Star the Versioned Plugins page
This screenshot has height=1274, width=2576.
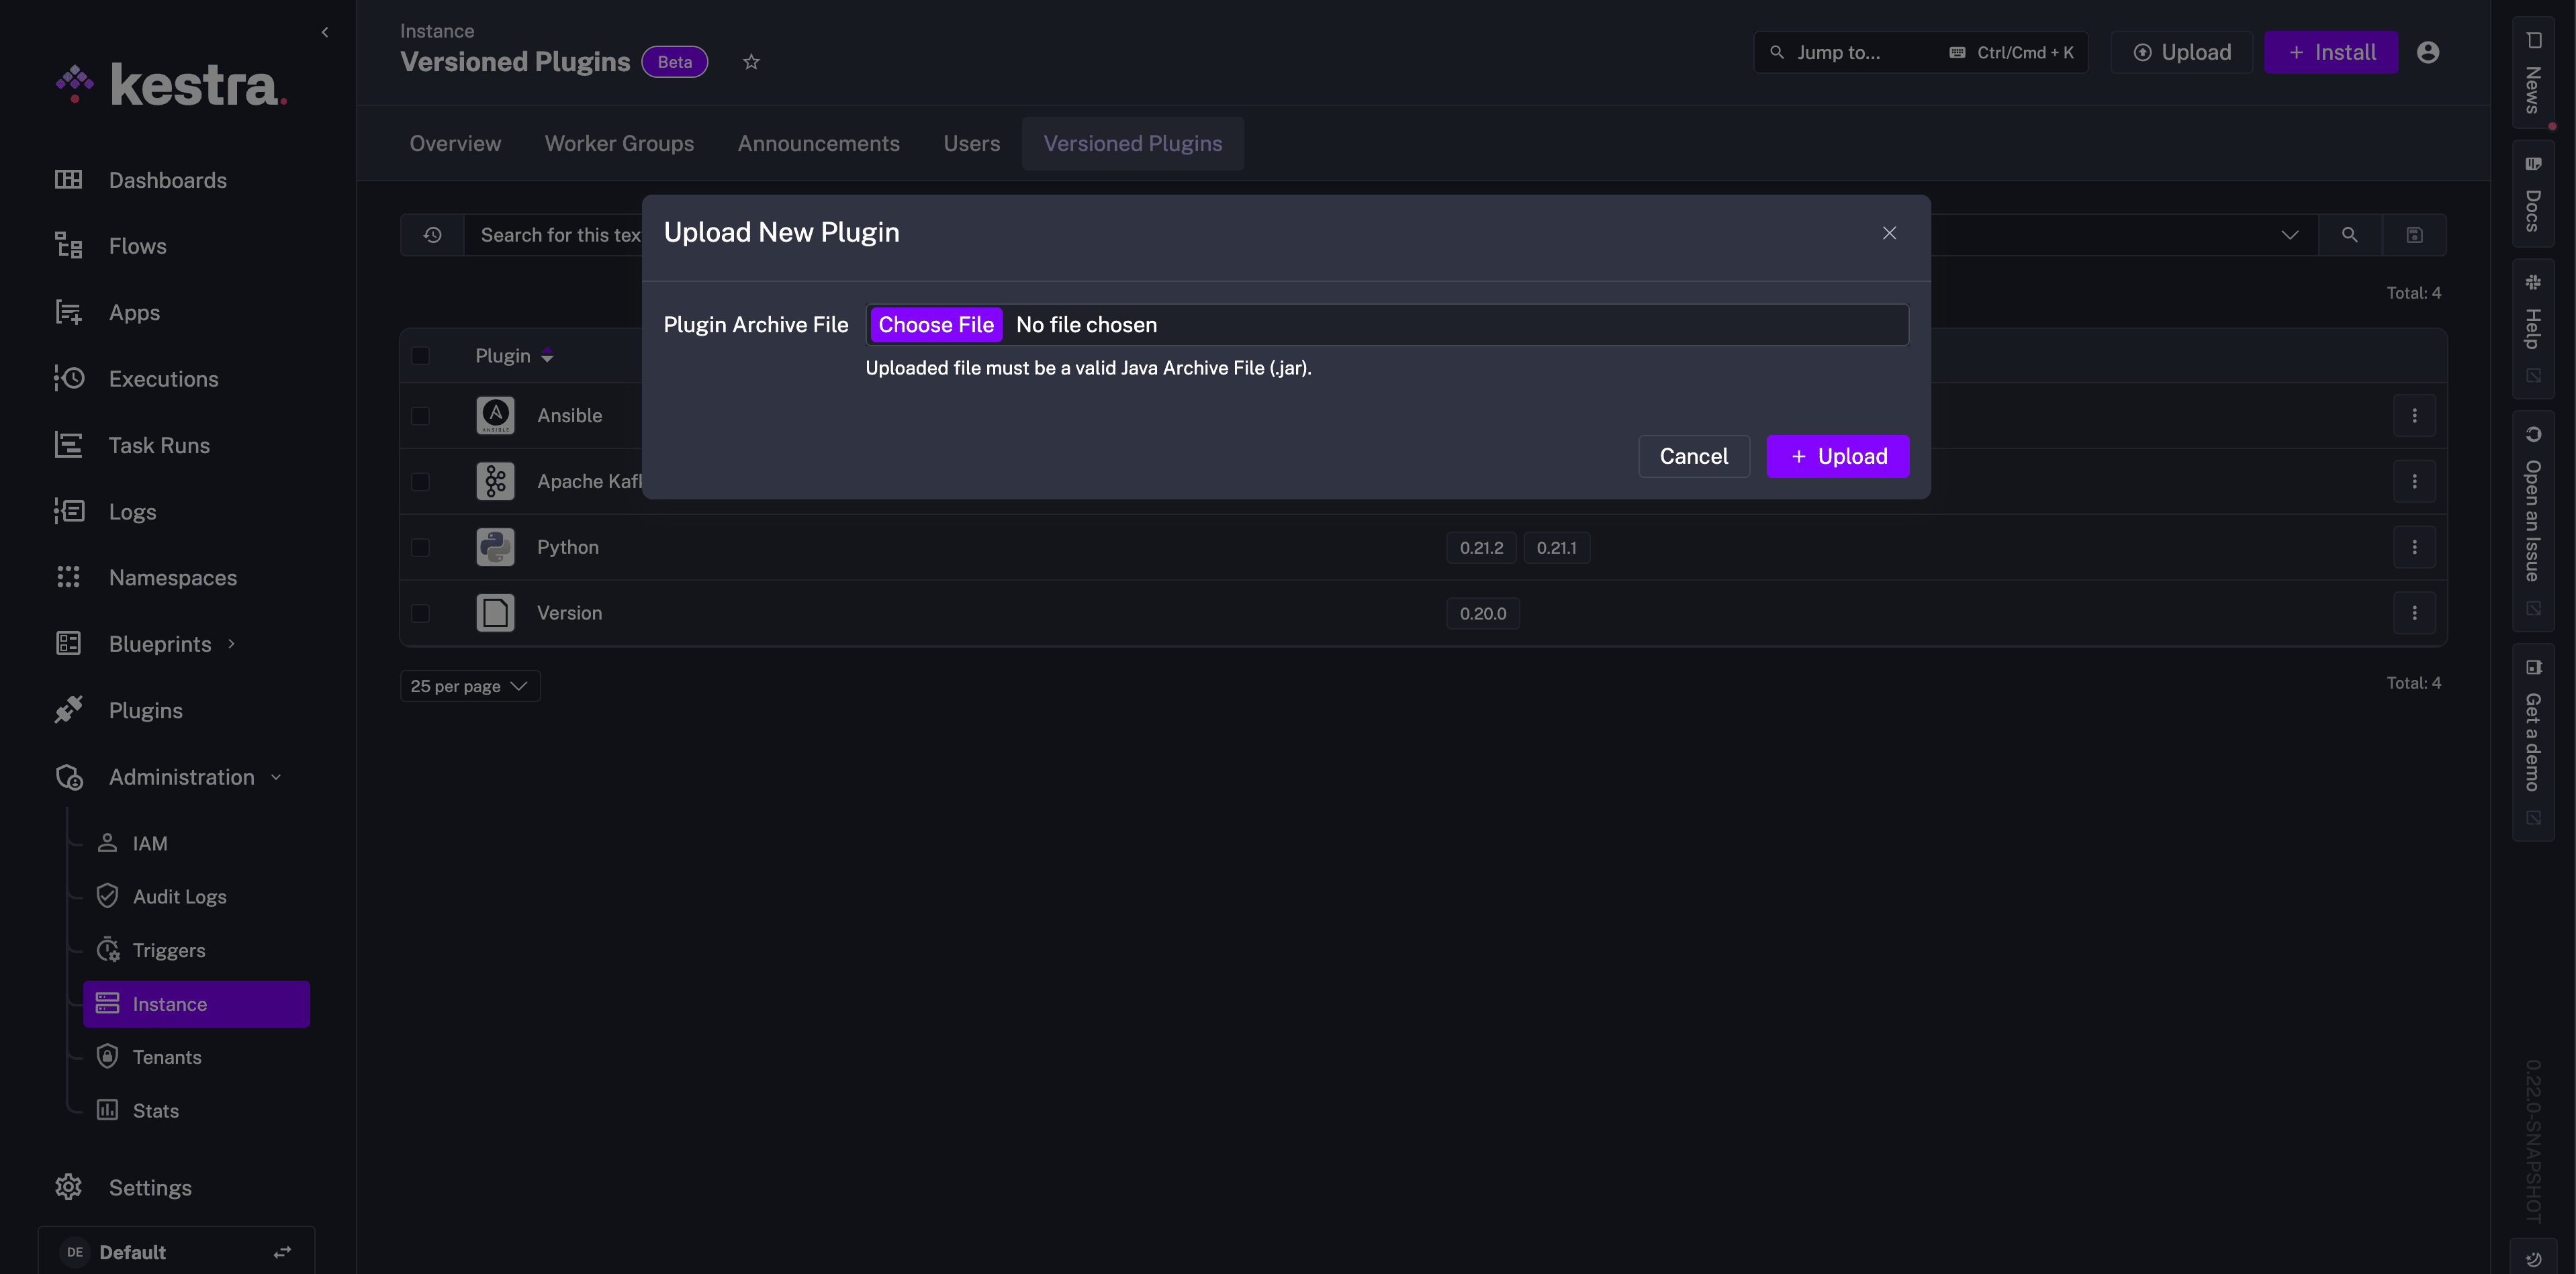[x=751, y=61]
